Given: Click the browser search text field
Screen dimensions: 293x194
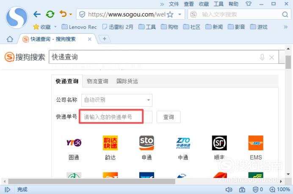Looking at the screenshot, I should tap(240, 14).
